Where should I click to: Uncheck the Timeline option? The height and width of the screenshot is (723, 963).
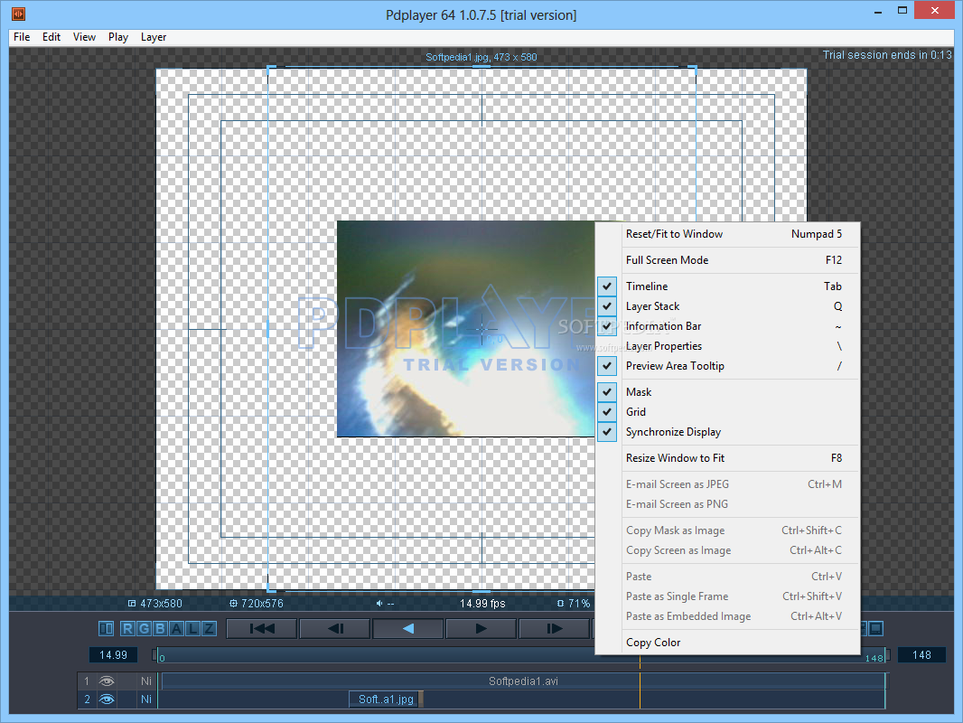tap(728, 286)
